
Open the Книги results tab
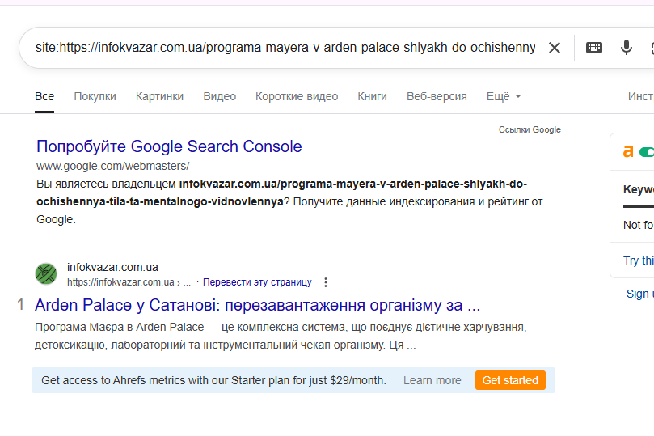[x=372, y=96]
